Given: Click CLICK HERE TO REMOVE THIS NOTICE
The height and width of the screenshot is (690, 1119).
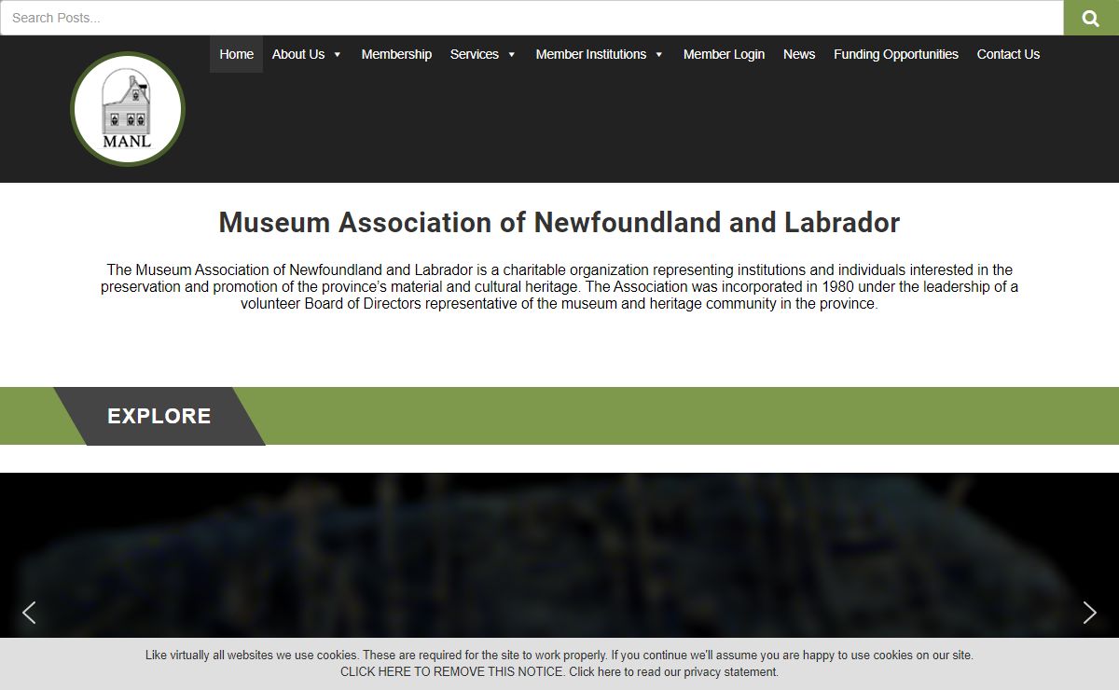Looking at the screenshot, I should 452,671.
